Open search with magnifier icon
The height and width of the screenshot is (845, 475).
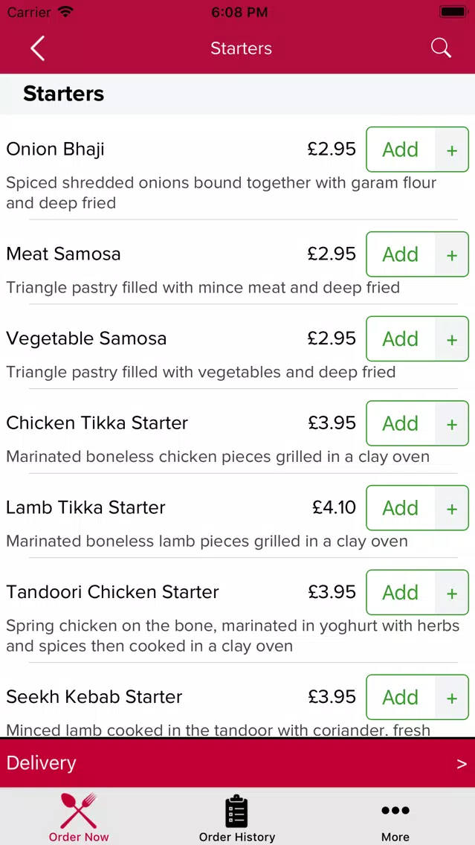(441, 48)
